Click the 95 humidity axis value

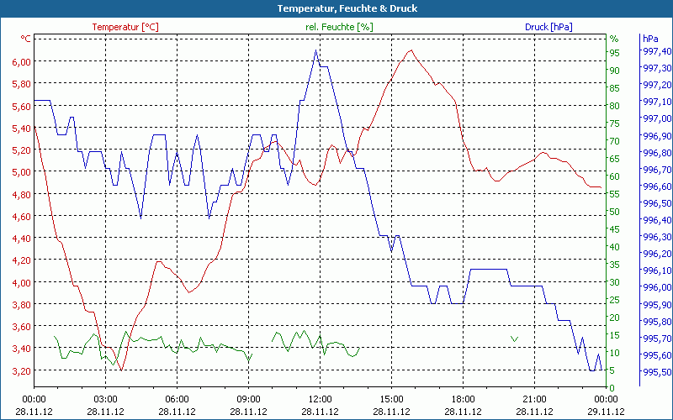pyautogui.click(x=615, y=53)
